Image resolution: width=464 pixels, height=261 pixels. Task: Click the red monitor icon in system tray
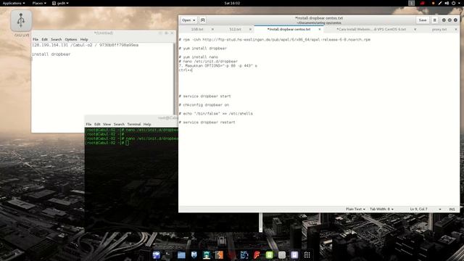pyautogui.click(x=422, y=3)
